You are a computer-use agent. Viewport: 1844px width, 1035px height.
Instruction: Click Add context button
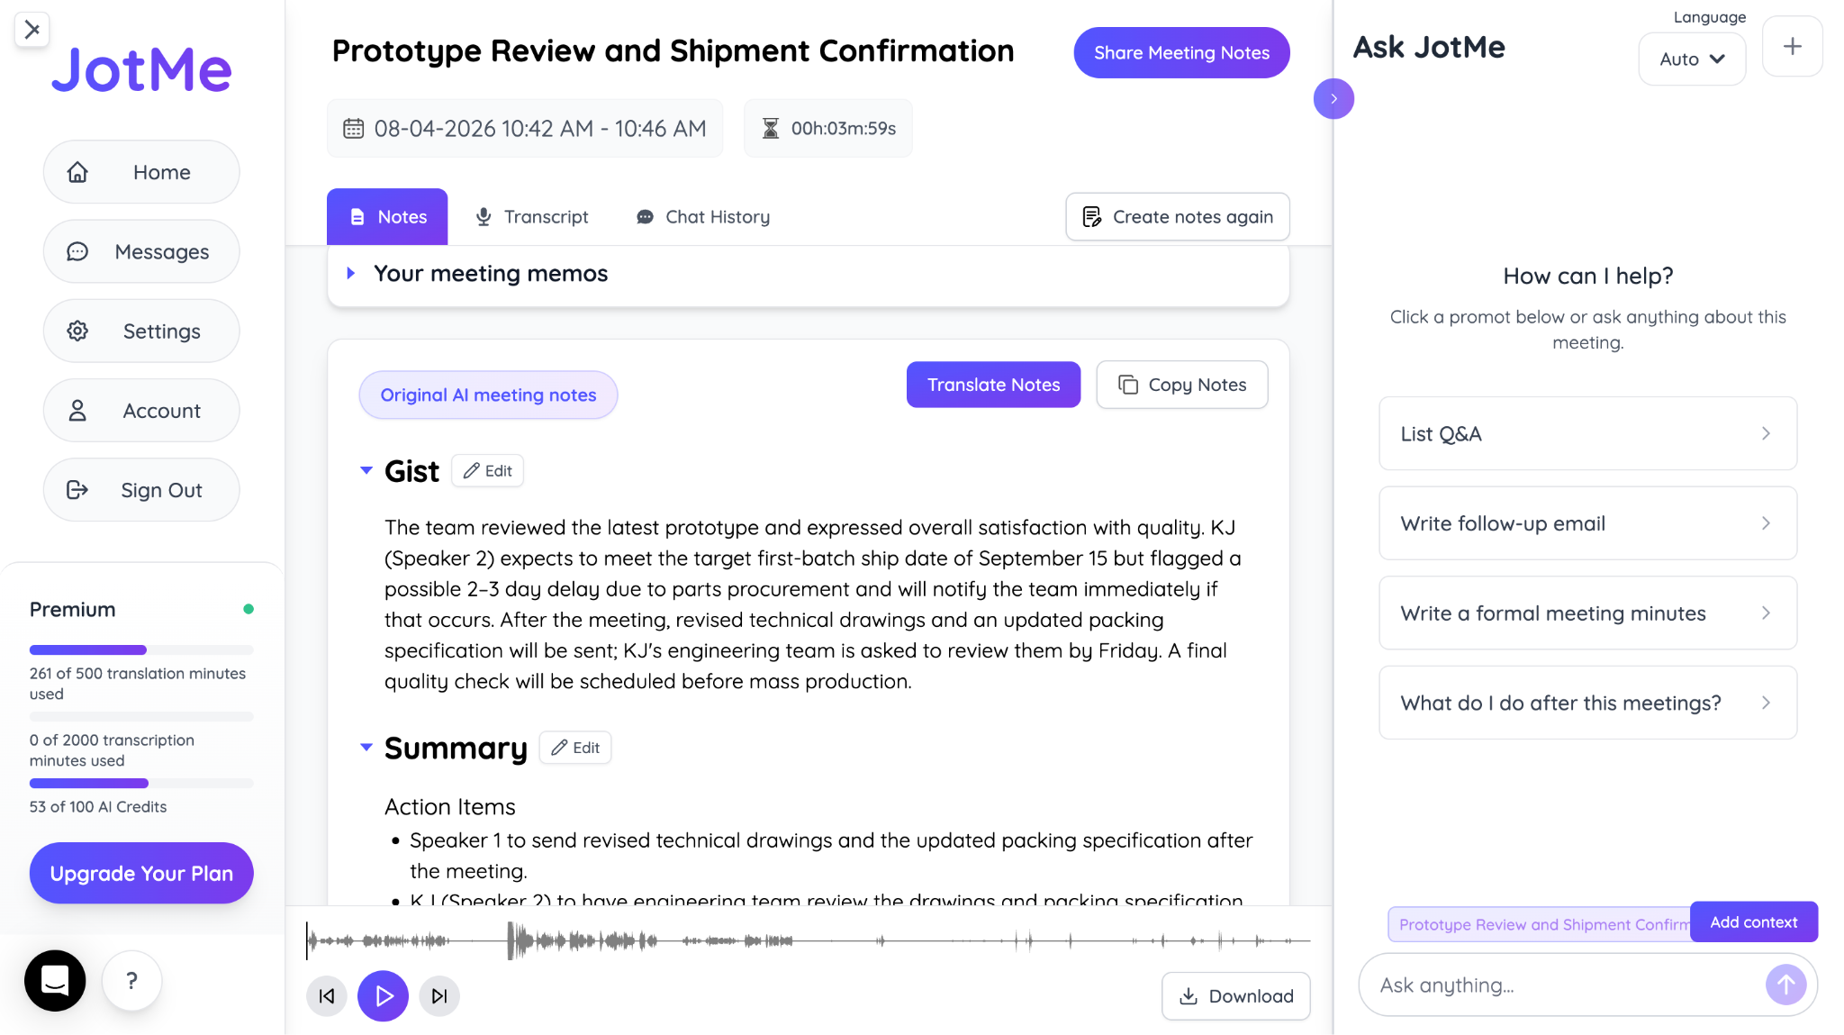click(1753, 922)
